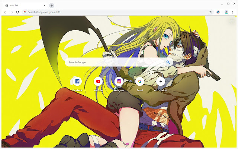The height and width of the screenshot is (149, 238).
Task: Open a new tab with the plus button
Action: pyautogui.click(x=52, y=6)
